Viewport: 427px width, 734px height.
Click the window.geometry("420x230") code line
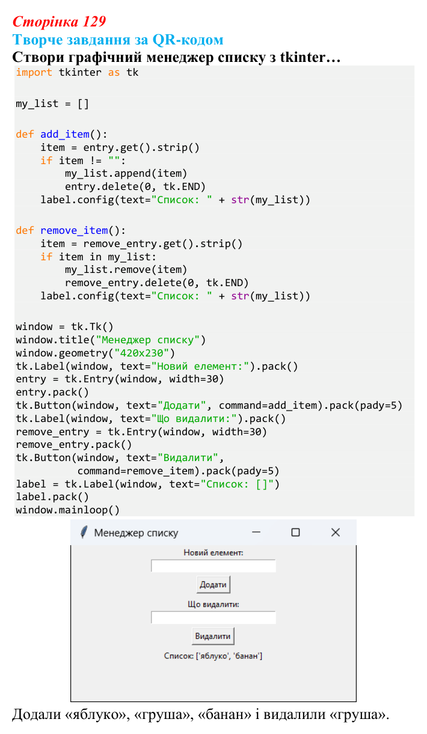pyautogui.click(x=96, y=353)
